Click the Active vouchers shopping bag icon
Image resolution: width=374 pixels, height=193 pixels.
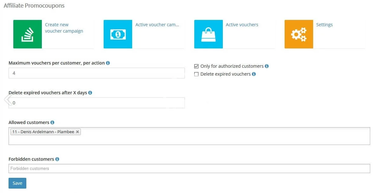click(x=208, y=34)
